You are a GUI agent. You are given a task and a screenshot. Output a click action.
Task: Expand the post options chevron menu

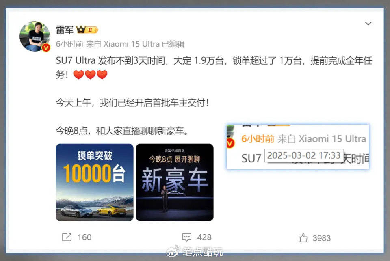click(x=368, y=24)
